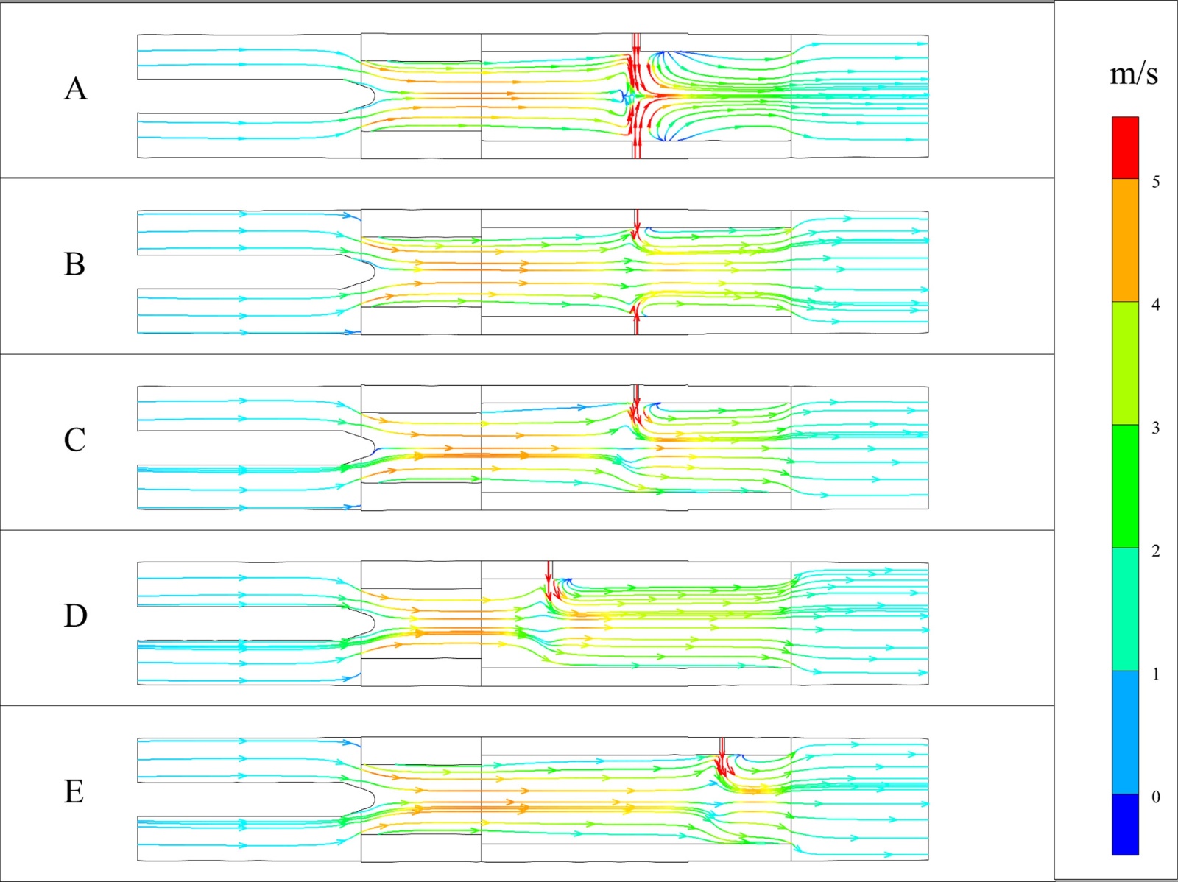Click the panel label B

point(74,264)
